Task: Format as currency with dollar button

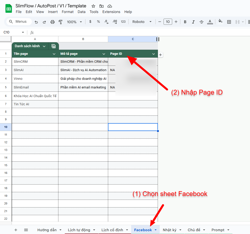Action: pos(90,22)
